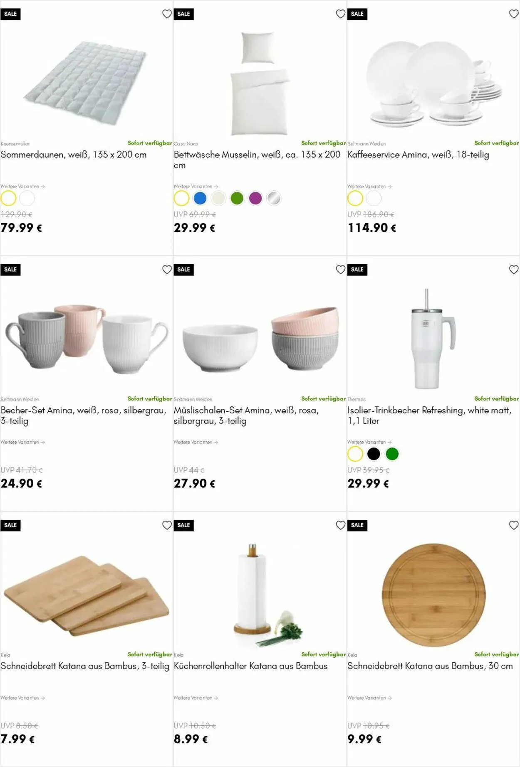View the round bamboo cutting board image
520x767 pixels.
coord(433,595)
